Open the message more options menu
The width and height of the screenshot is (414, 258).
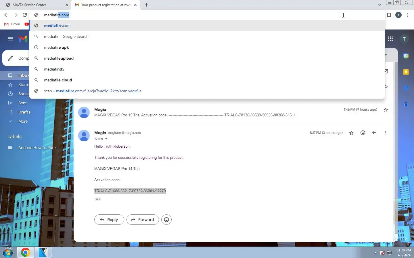tap(386, 133)
